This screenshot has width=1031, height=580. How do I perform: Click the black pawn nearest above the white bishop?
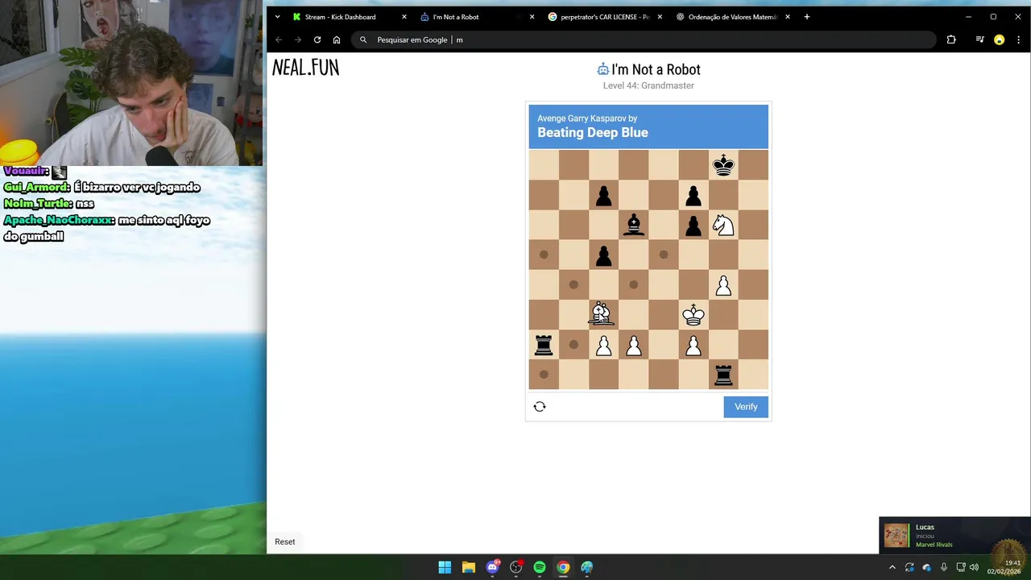[x=603, y=255]
